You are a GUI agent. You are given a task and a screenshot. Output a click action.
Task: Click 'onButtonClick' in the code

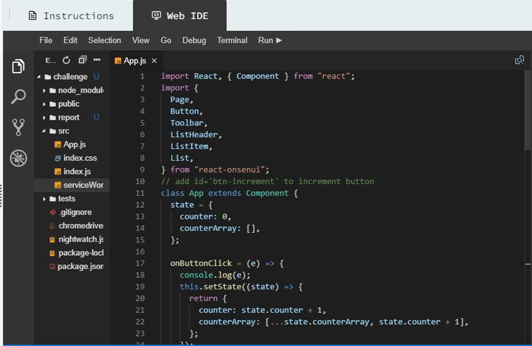pyautogui.click(x=201, y=263)
